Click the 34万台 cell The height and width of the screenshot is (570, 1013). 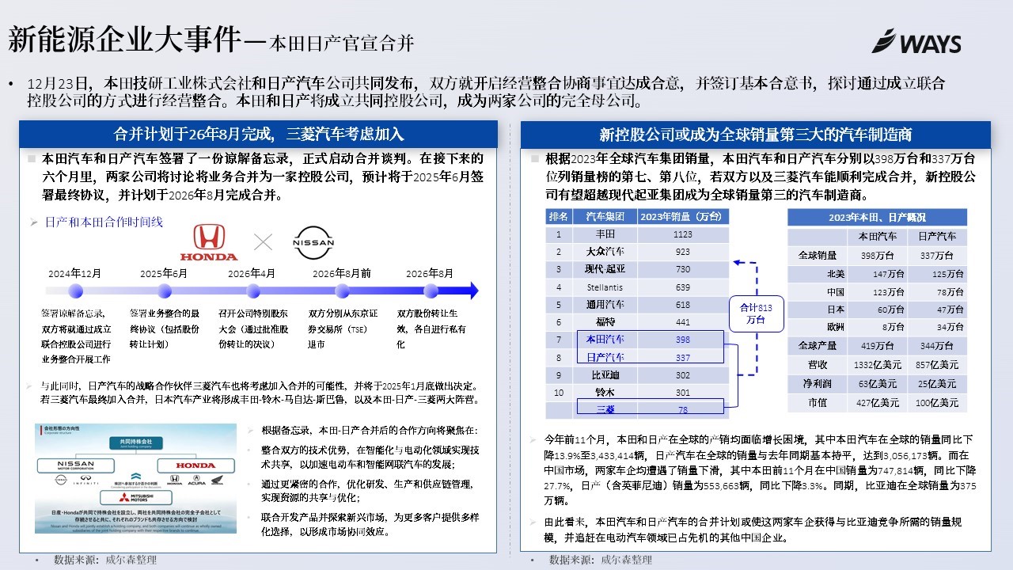click(937, 327)
